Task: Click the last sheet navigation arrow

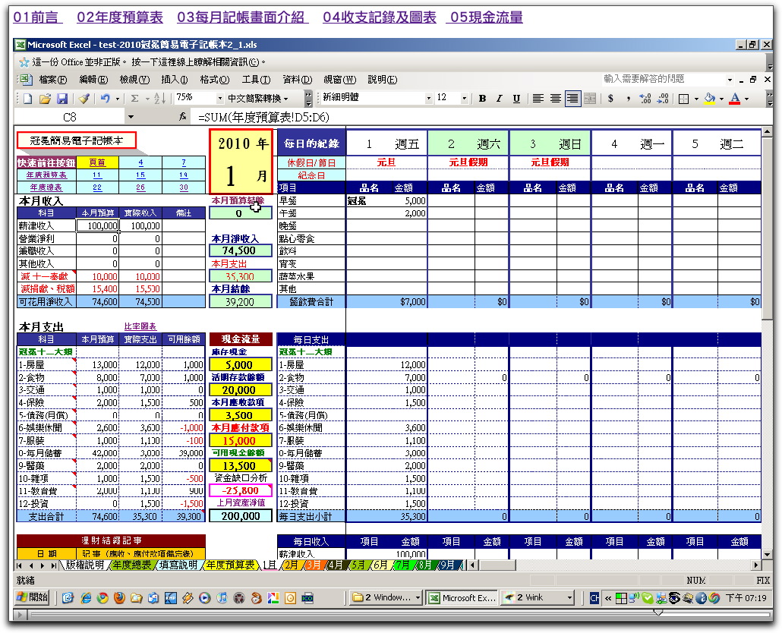Action: click(x=53, y=565)
